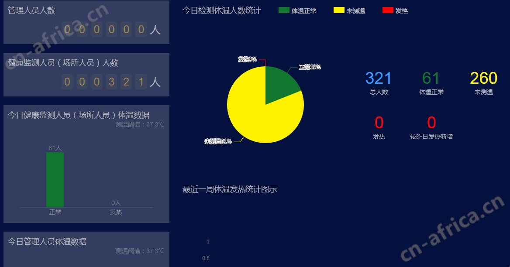Click the 未测温81% pie label
The width and height of the screenshot is (510, 267).
218,142
